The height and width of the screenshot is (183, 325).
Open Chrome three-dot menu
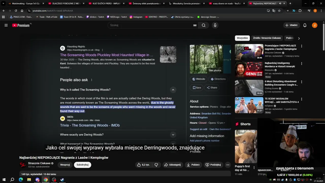(321, 11)
